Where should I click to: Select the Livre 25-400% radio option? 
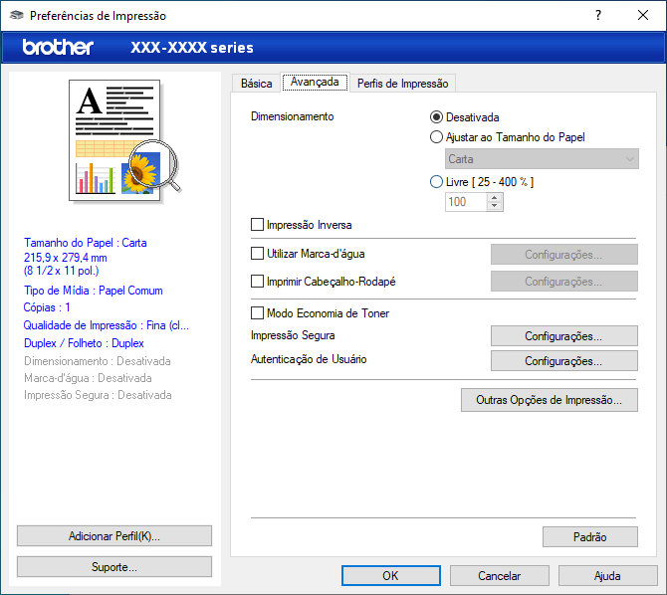(x=436, y=182)
